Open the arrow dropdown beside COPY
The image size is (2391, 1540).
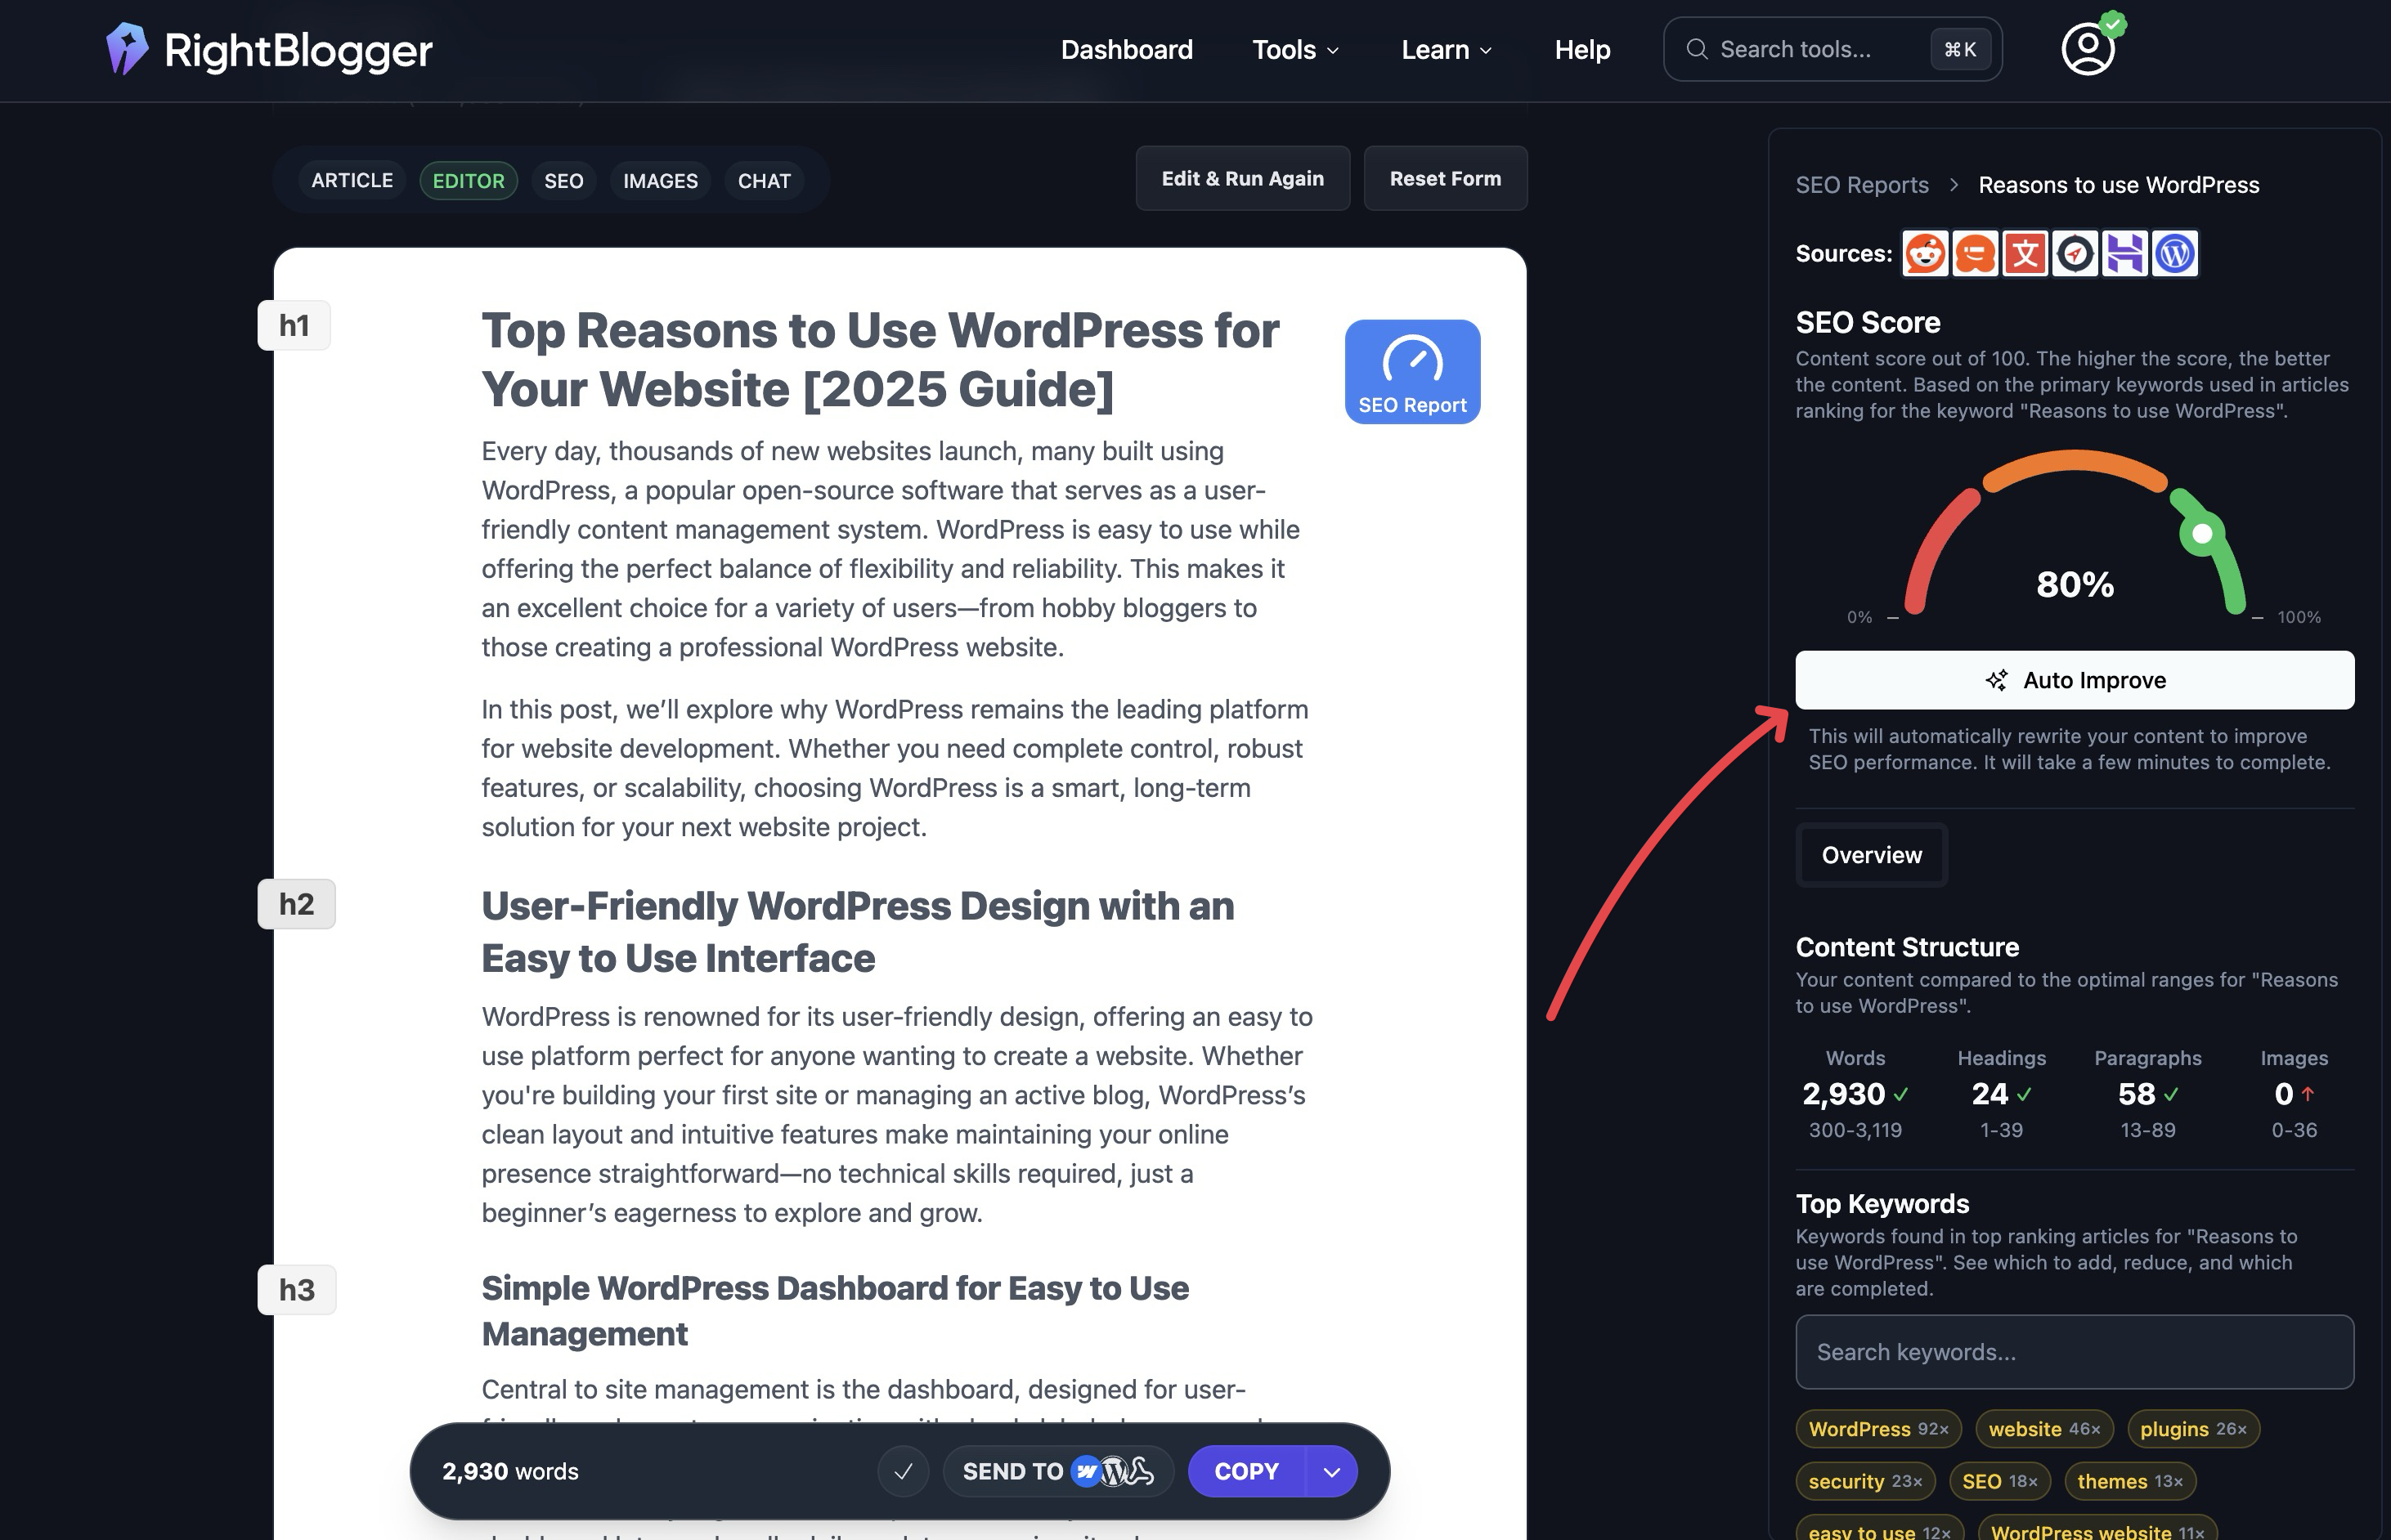click(x=1331, y=1471)
